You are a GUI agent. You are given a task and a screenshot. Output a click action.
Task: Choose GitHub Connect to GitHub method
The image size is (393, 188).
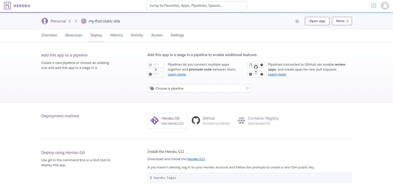(x=211, y=121)
